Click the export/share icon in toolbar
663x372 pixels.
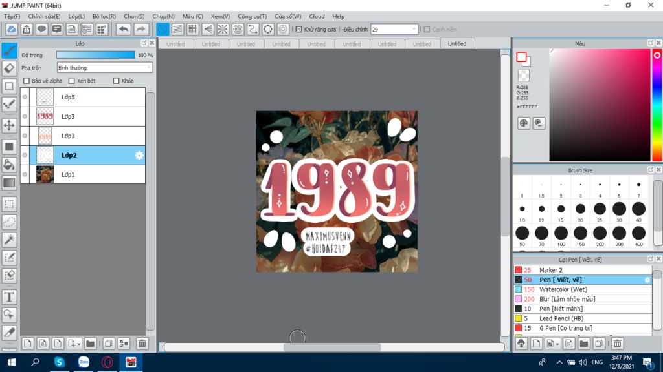tap(27, 29)
